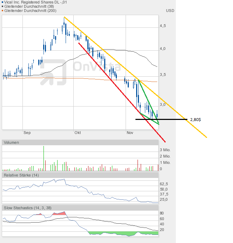Click the Vical Inc. Registered Shares legend text

(35, 2)
